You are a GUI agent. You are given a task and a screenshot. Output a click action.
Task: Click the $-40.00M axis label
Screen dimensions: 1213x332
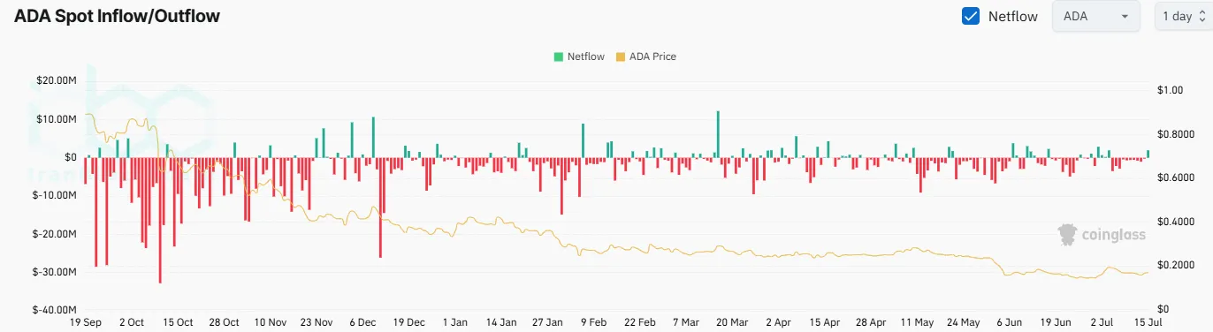[x=55, y=310]
